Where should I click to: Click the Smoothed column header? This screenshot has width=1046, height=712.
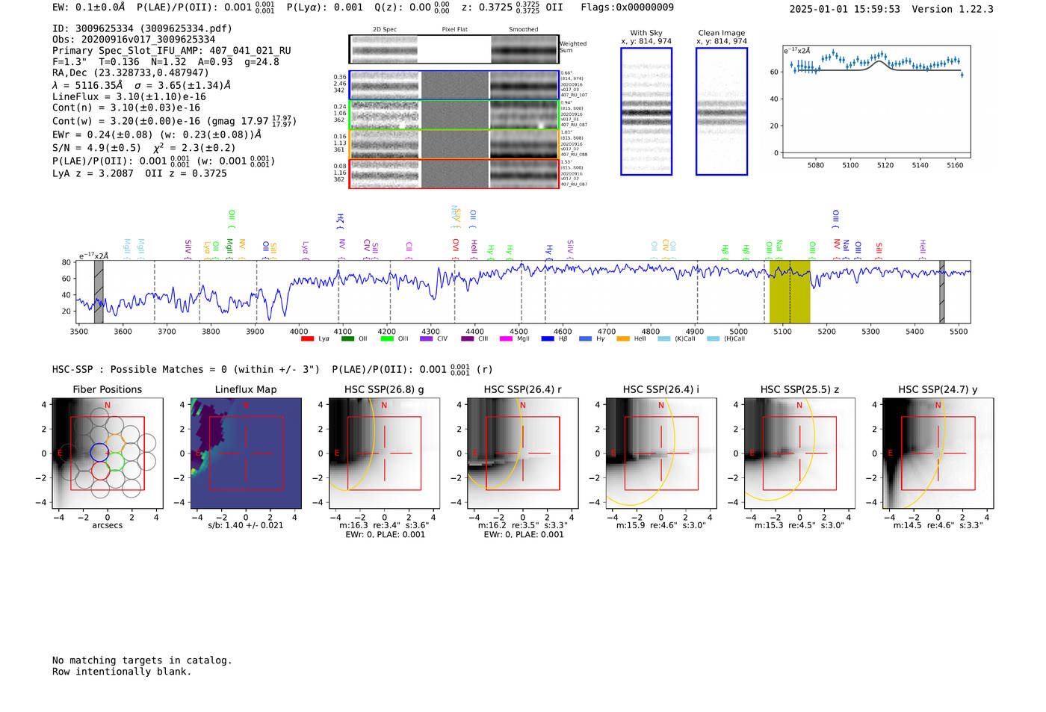click(524, 30)
